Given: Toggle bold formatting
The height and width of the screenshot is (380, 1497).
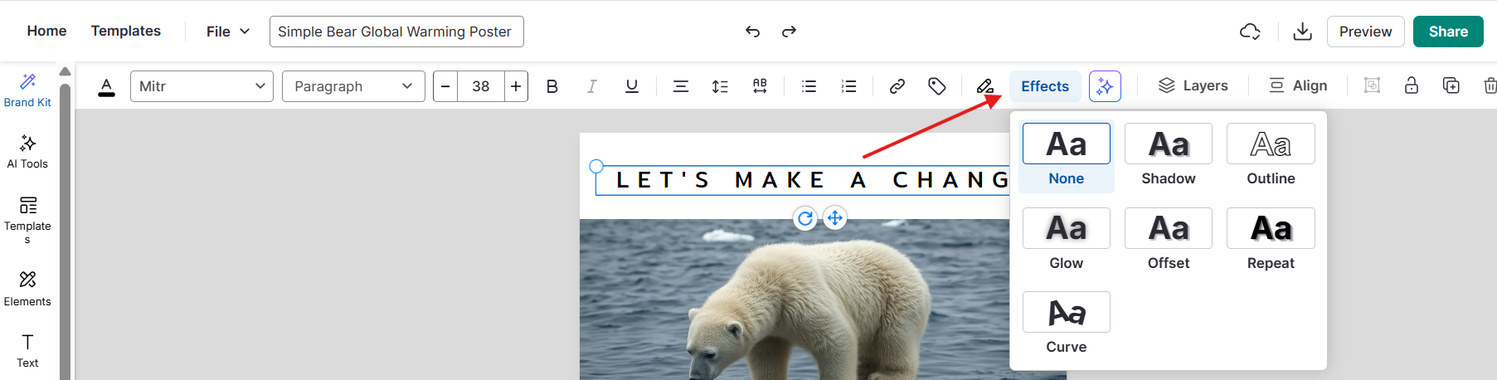Looking at the screenshot, I should (552, 86).
